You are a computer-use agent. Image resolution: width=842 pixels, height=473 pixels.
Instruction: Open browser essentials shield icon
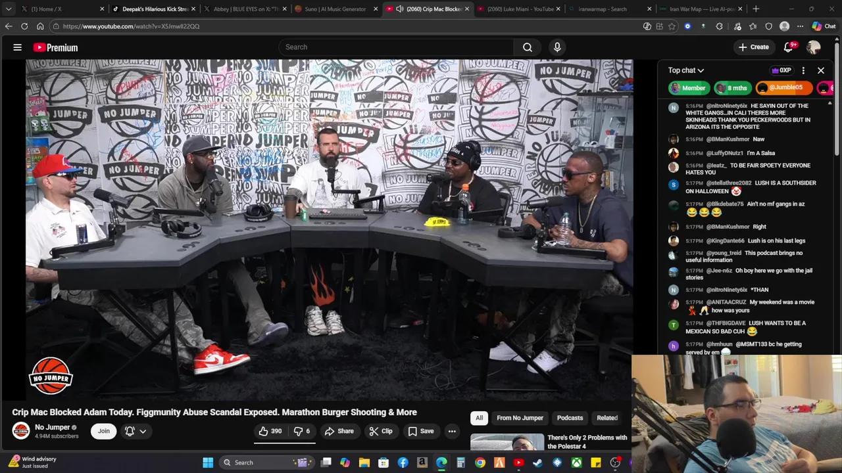[x=769, y=26]
